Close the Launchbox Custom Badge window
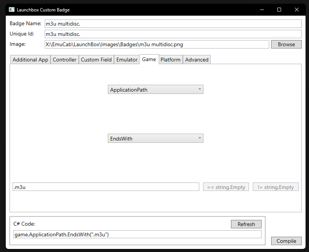Image resolution: width=309 pixels, height=252 pixels. (297, 10)
